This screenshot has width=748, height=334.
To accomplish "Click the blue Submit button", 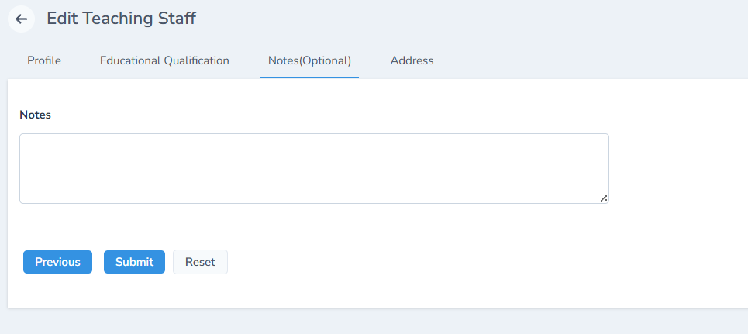I will point(134,262).
